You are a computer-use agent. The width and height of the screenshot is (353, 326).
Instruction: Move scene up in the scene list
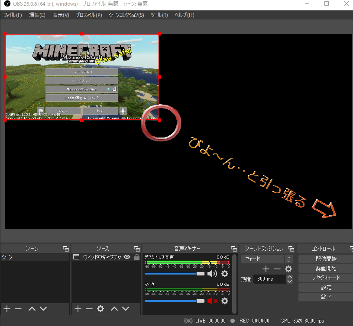32,309
